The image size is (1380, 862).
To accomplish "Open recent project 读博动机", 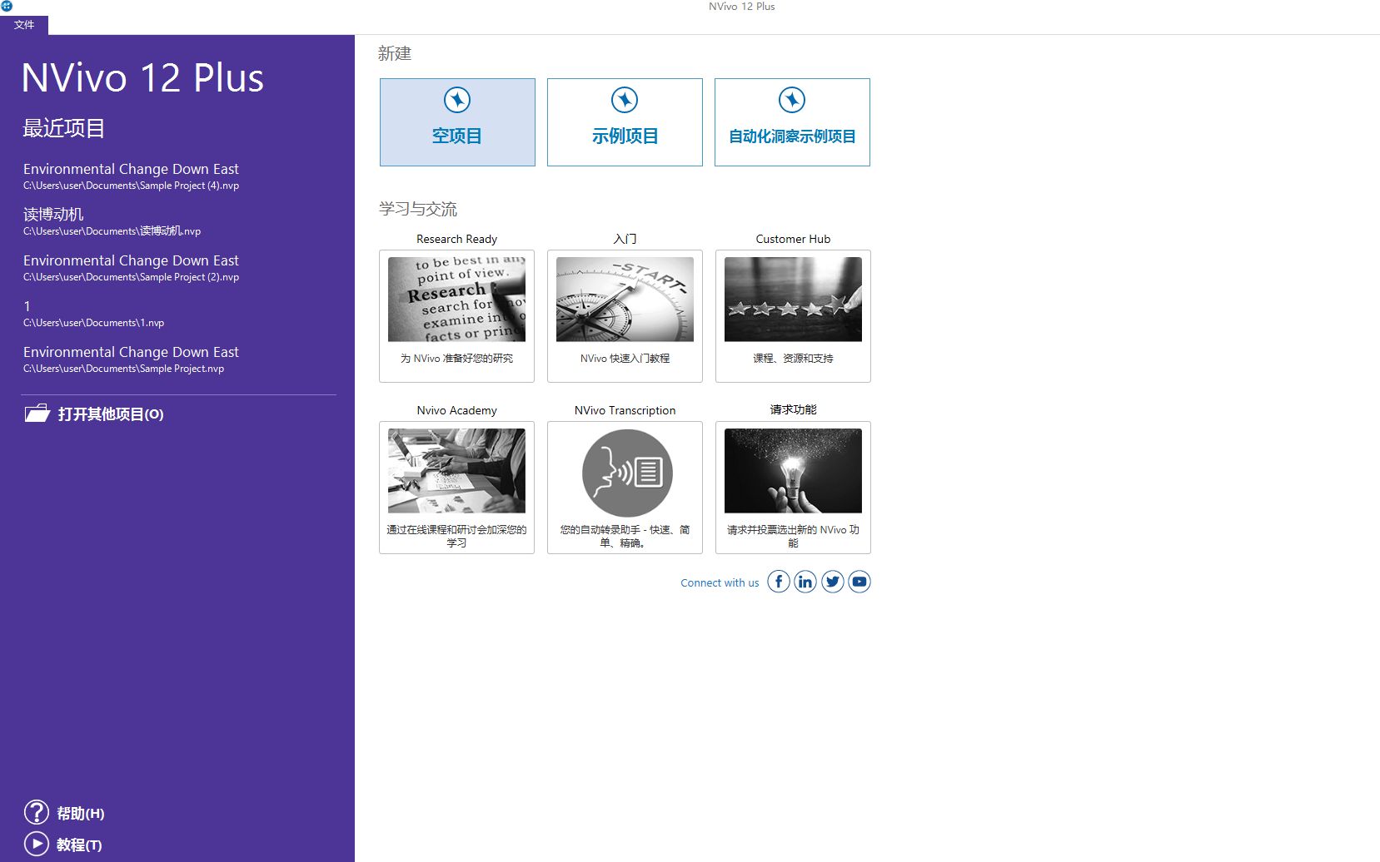I will point(112,221).
